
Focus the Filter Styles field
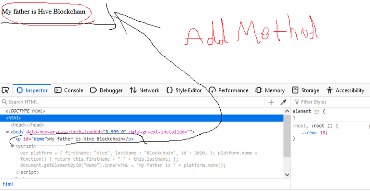331,102
